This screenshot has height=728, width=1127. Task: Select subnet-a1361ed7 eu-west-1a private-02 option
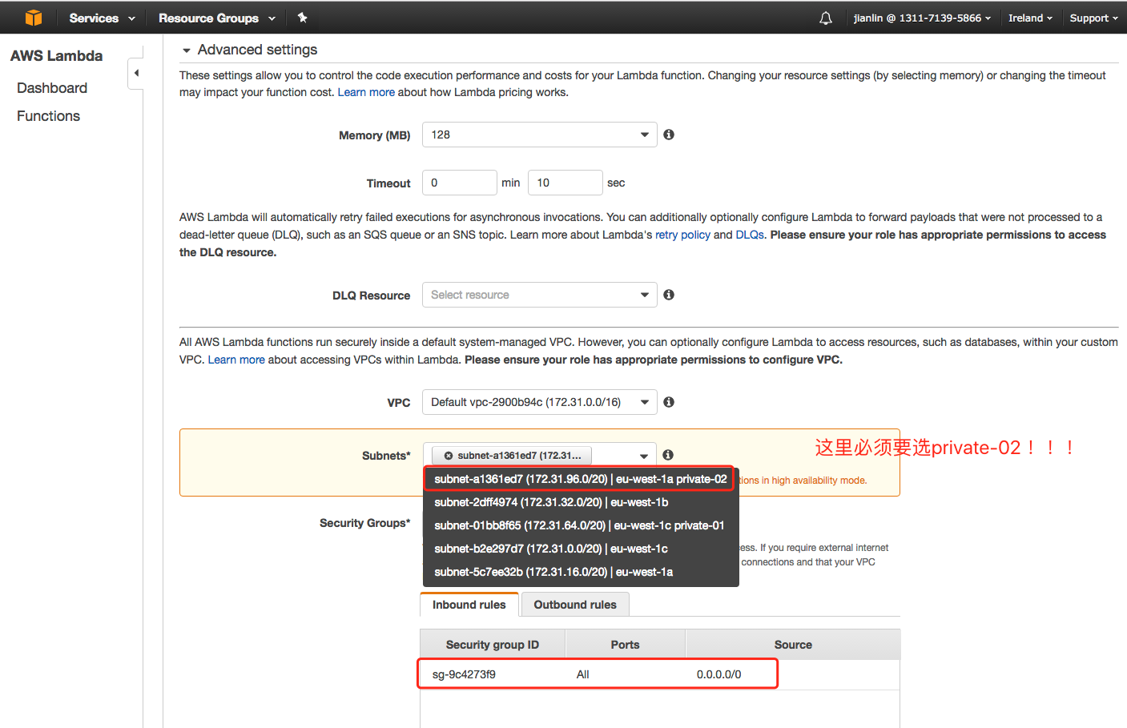tap(580, 479)
